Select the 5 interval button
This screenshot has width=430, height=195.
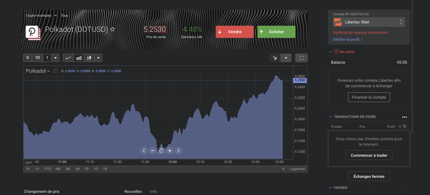click(27, 58)
